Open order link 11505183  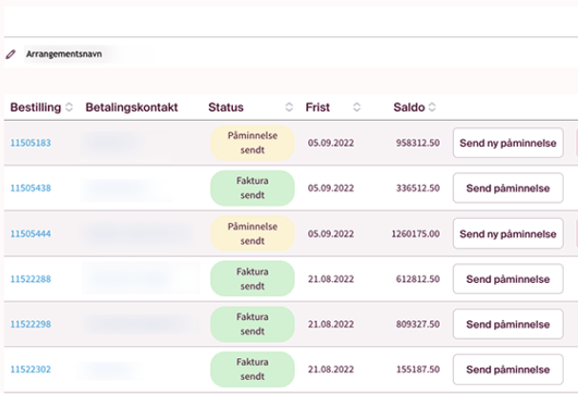click(31, 143)
